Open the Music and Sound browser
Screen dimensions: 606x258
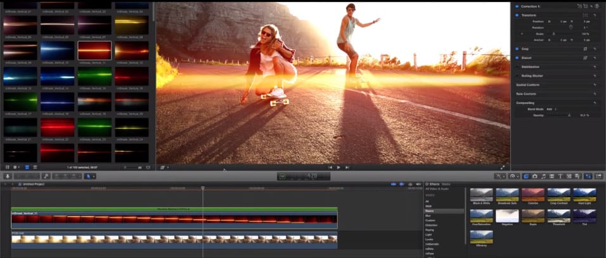543,176
